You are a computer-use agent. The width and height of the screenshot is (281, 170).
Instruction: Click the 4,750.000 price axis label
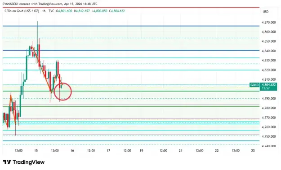268,136
